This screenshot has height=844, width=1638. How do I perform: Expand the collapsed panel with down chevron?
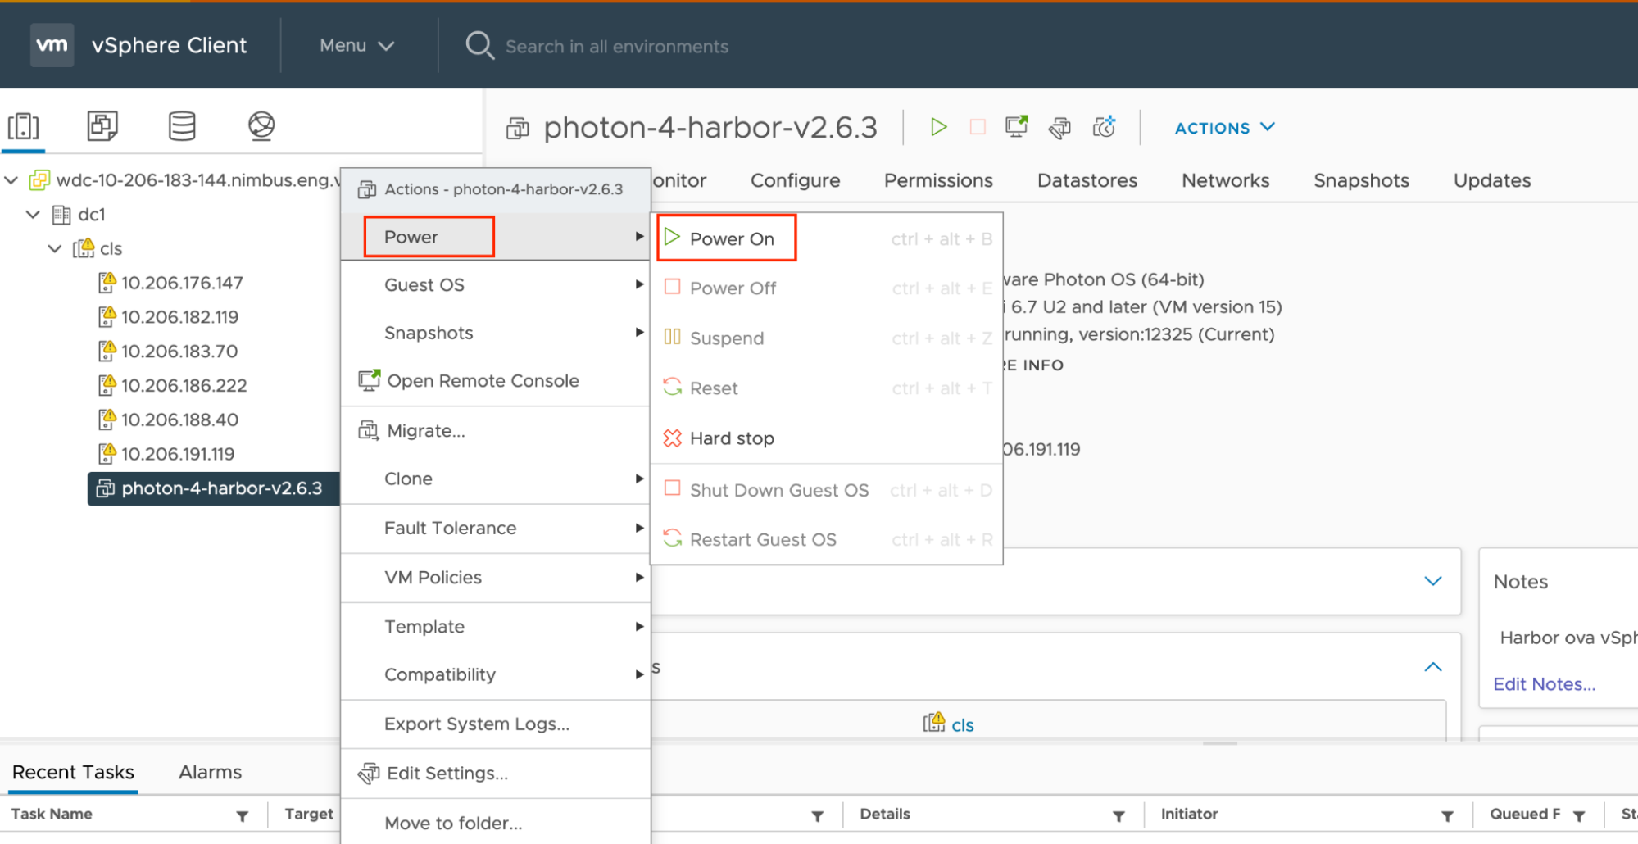(1432, 581)
